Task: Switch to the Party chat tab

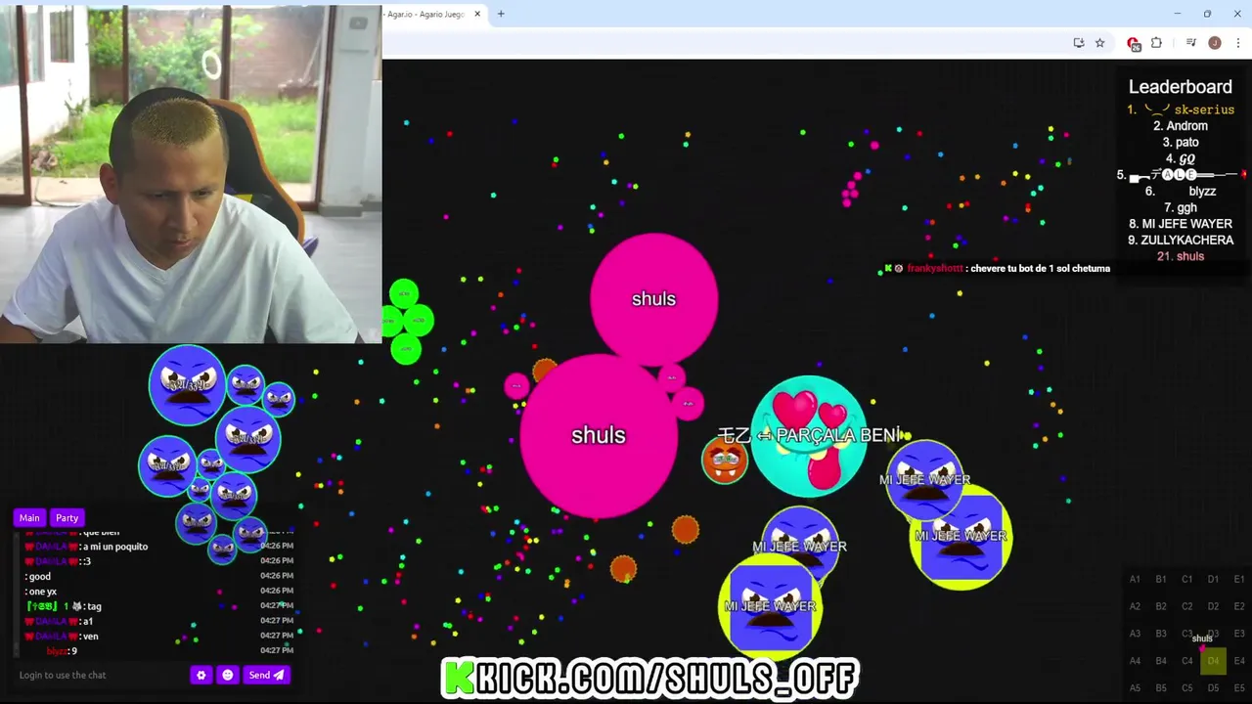Action: [x=67, y=517]
